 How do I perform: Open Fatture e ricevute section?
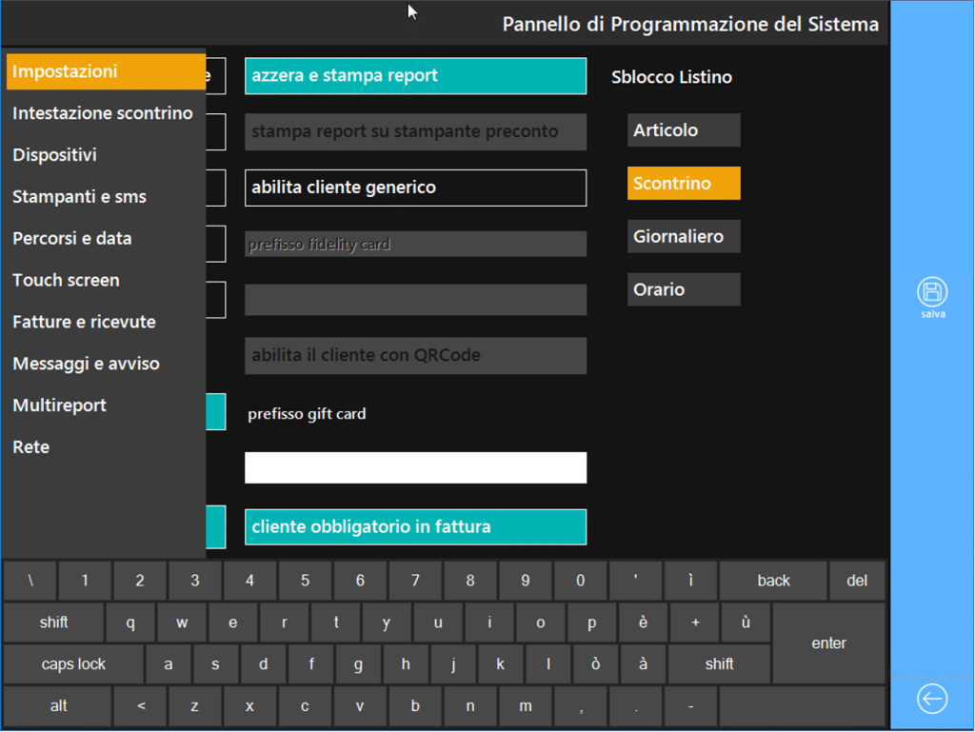84,321
